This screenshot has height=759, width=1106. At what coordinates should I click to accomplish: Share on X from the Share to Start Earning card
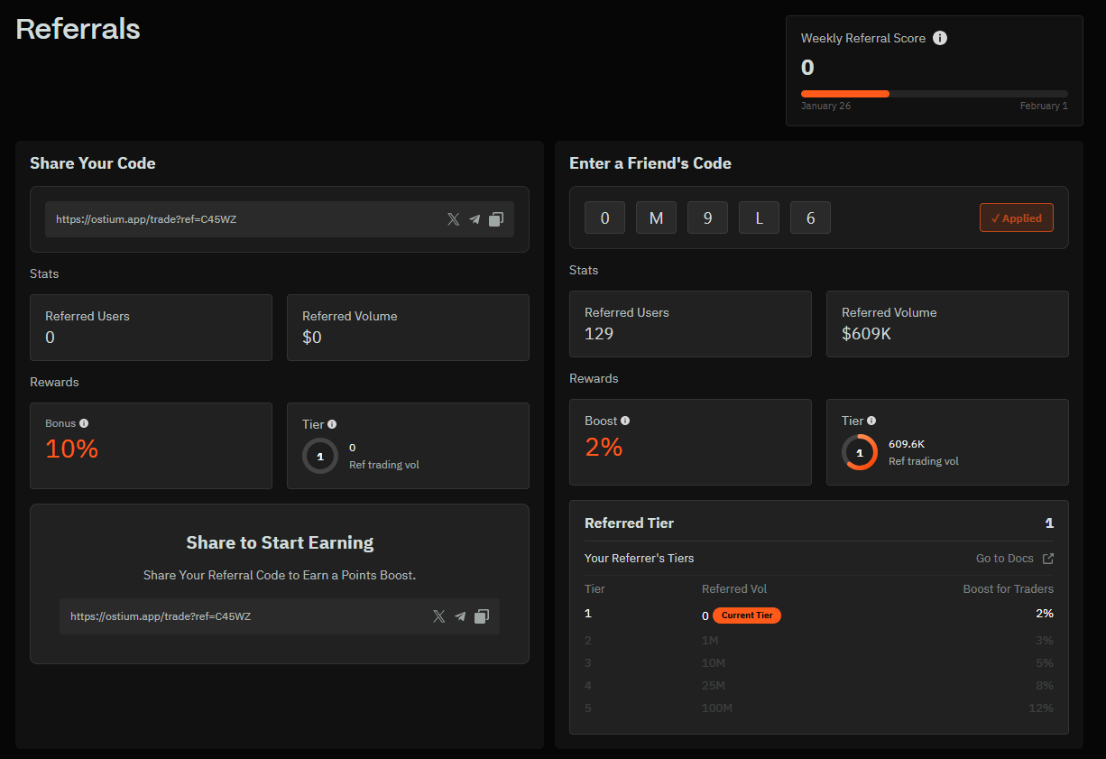(438, 616)
